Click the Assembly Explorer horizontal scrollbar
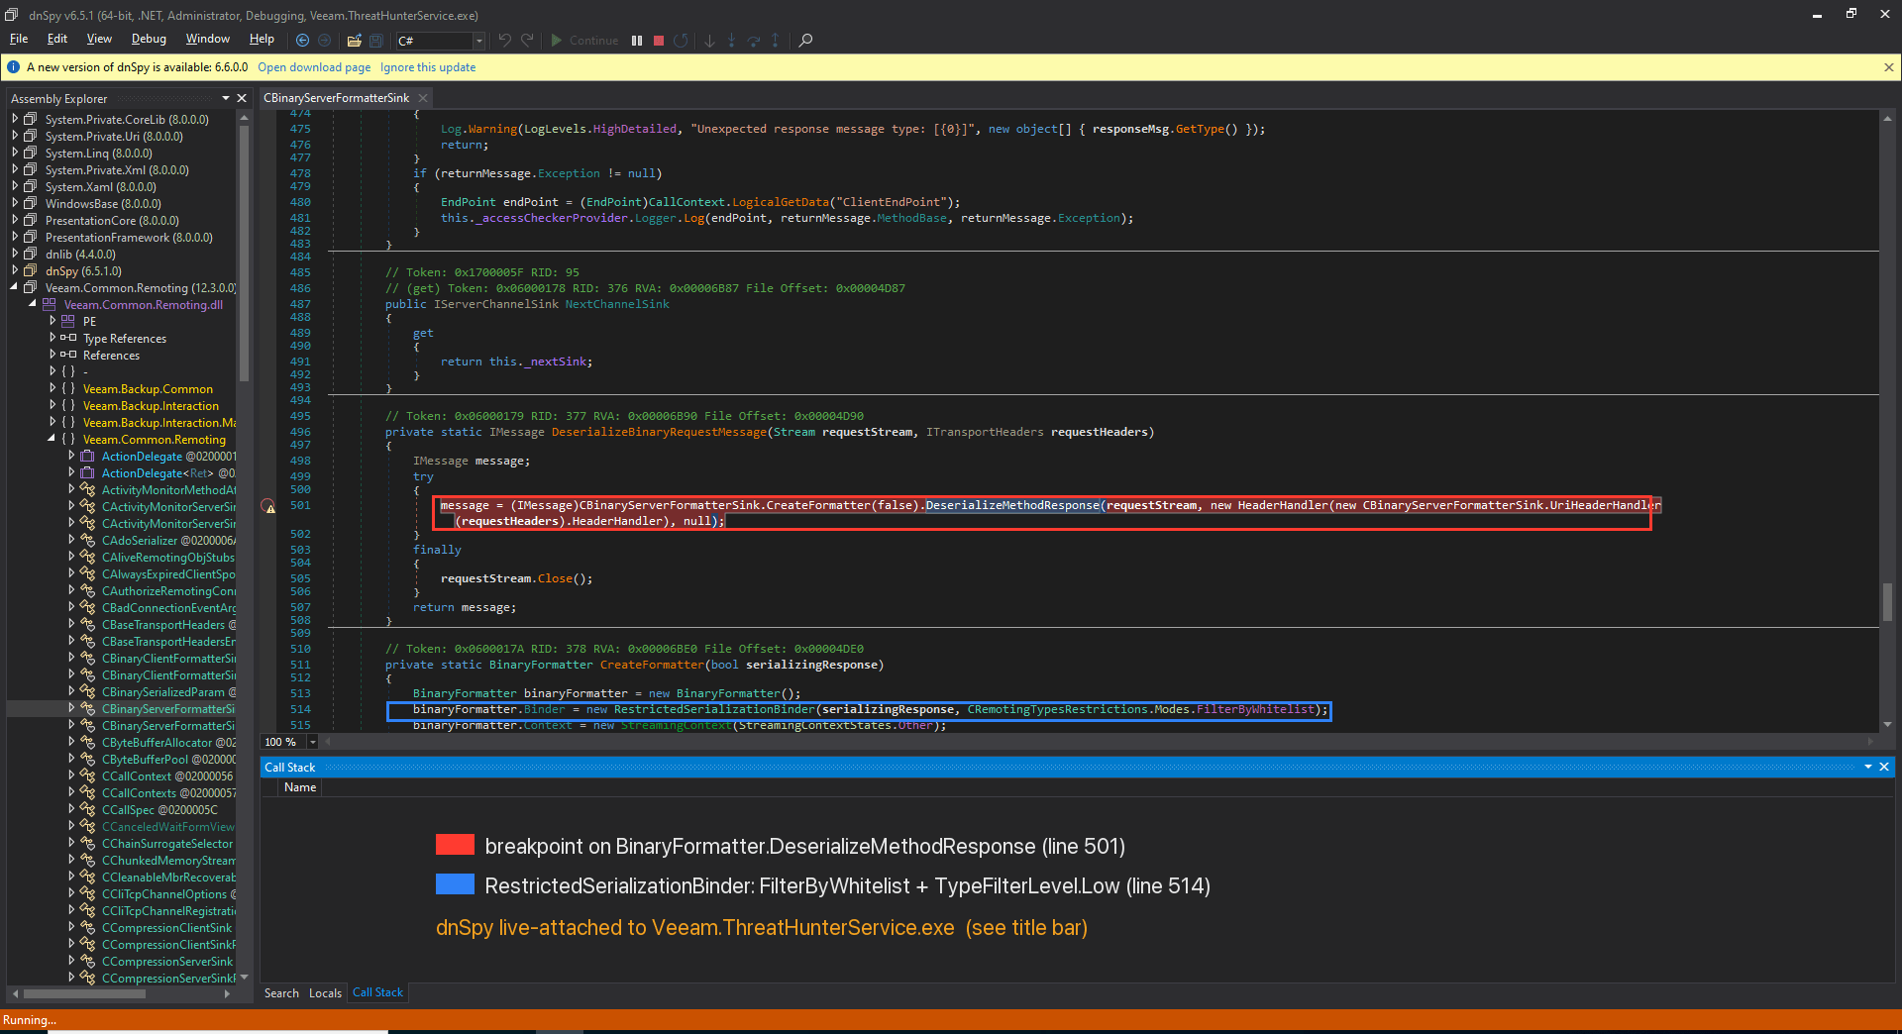 click(x=84, y=993)
